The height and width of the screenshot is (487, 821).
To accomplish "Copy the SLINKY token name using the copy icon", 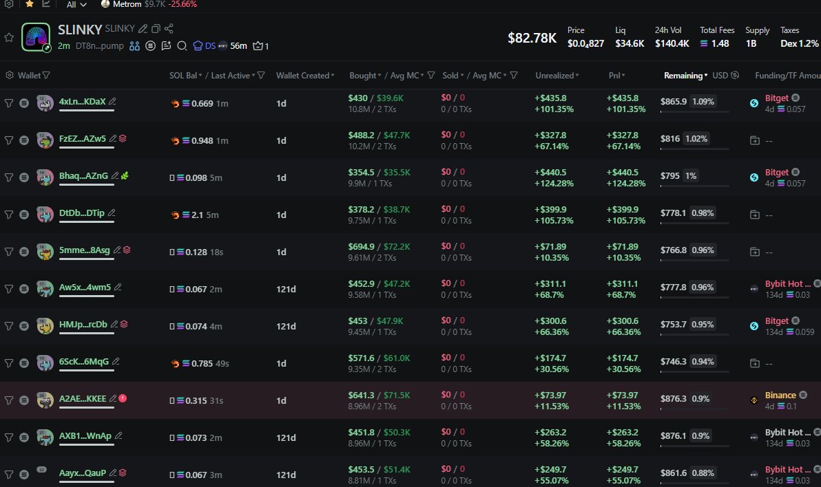I will tap(156, 29).
